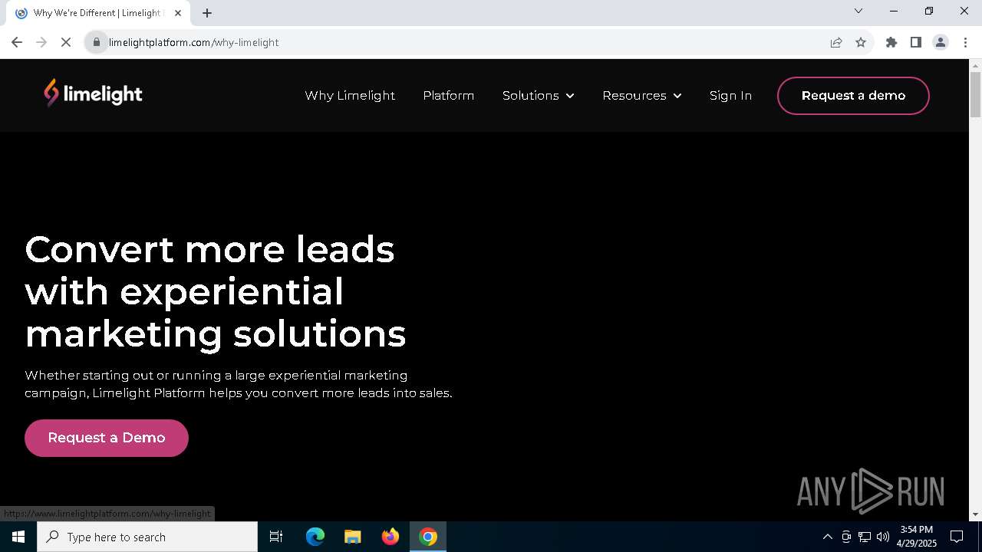Launch Firefox from taskbar
Image resolution: width=982 pixels, height=552 pixels.
(x=390, y=537)
